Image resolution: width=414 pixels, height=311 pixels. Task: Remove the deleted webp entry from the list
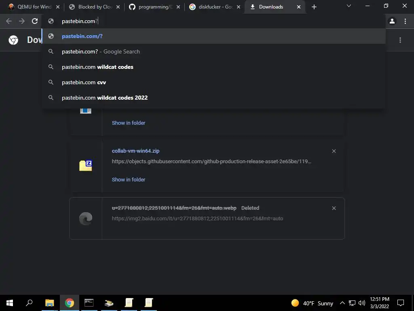click(334, 208)
